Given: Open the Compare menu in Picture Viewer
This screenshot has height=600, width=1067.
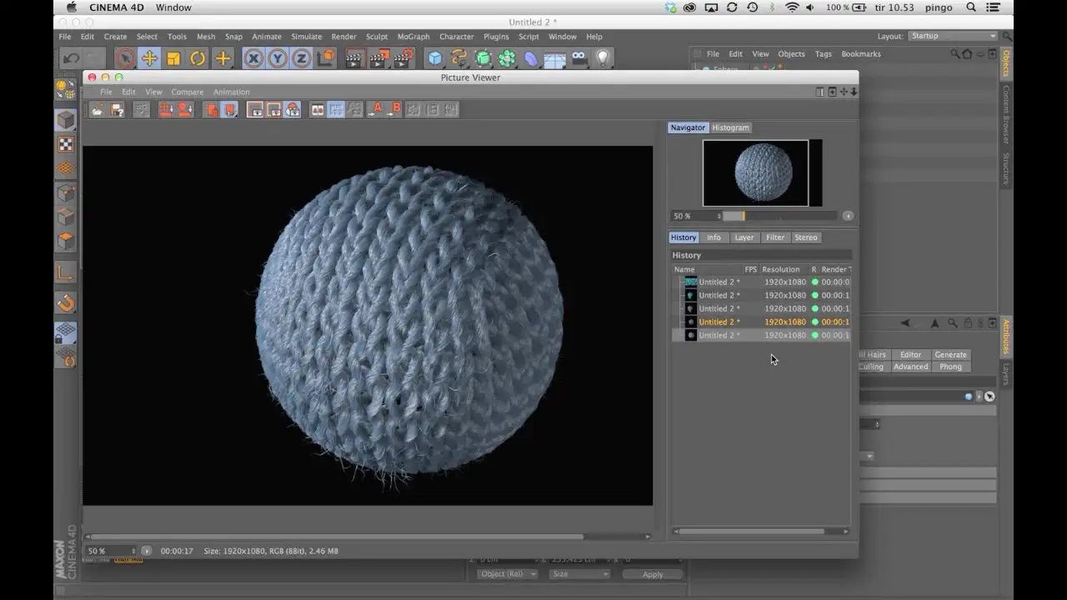Looking at the screenshot, I should (x=187, y=92).
